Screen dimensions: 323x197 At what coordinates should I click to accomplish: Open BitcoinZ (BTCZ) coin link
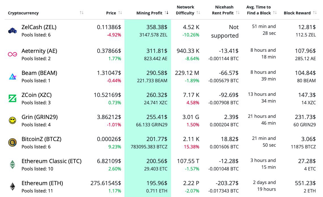[x=41, y=139]
